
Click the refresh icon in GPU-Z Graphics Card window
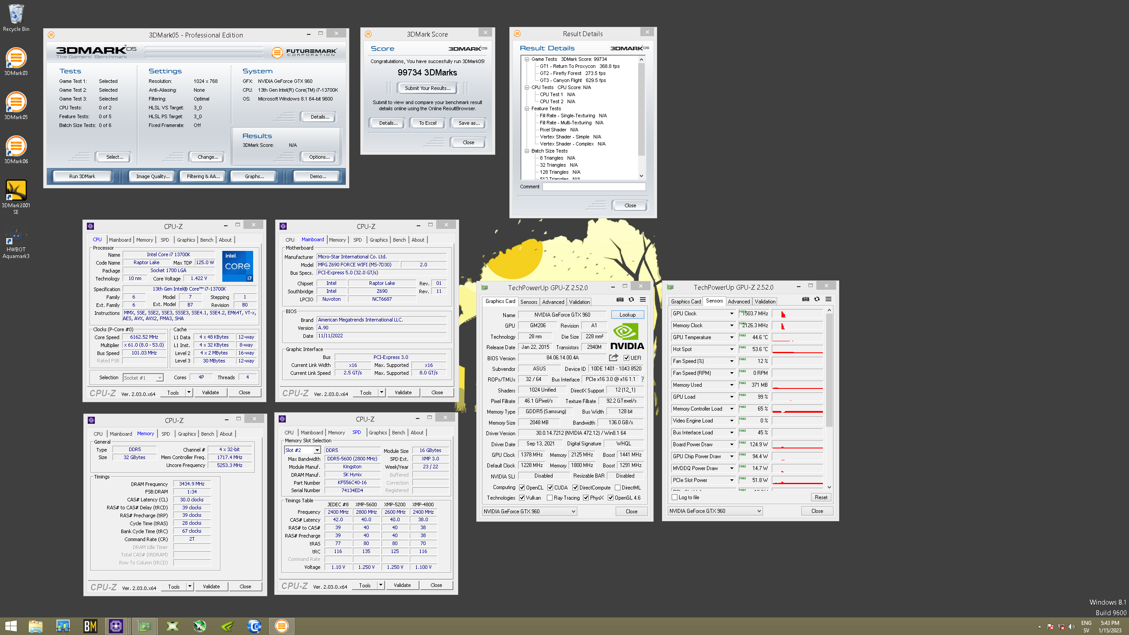click(632, 299)
